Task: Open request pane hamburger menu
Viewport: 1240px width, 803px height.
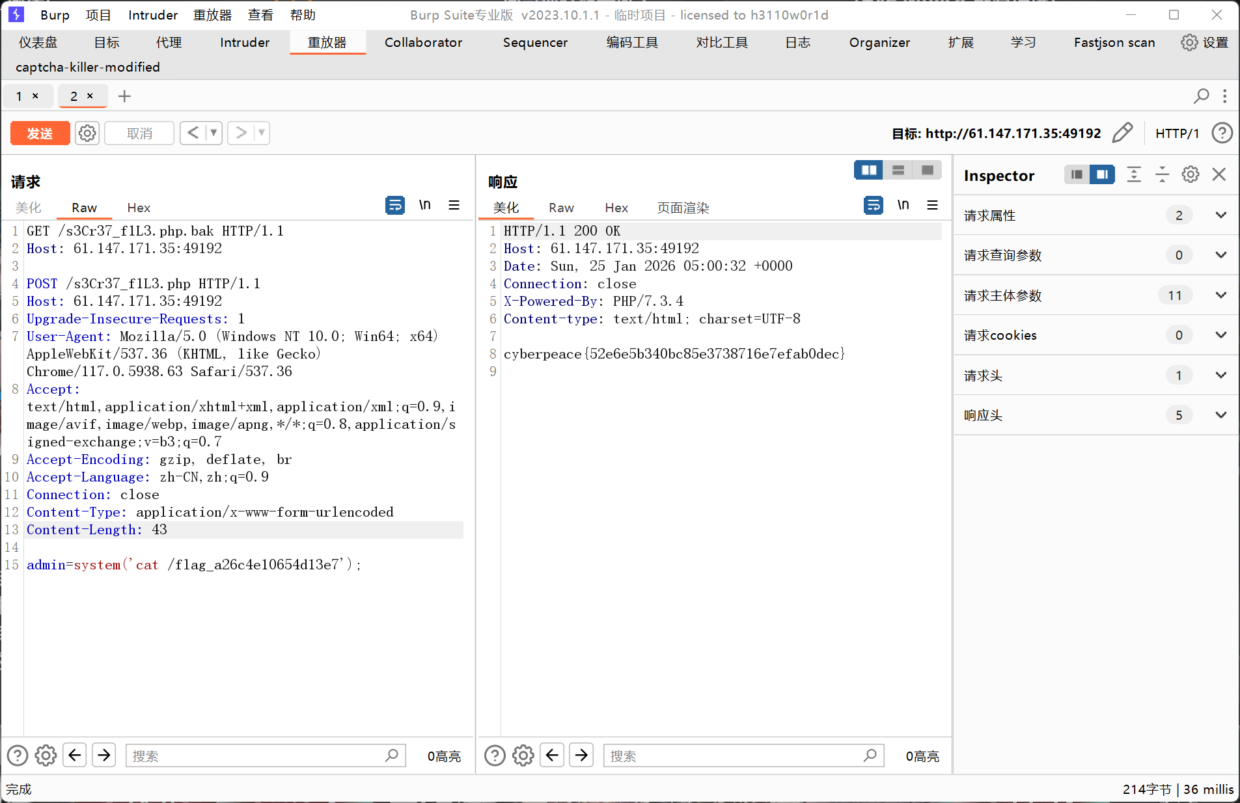Action: (454, 206)
